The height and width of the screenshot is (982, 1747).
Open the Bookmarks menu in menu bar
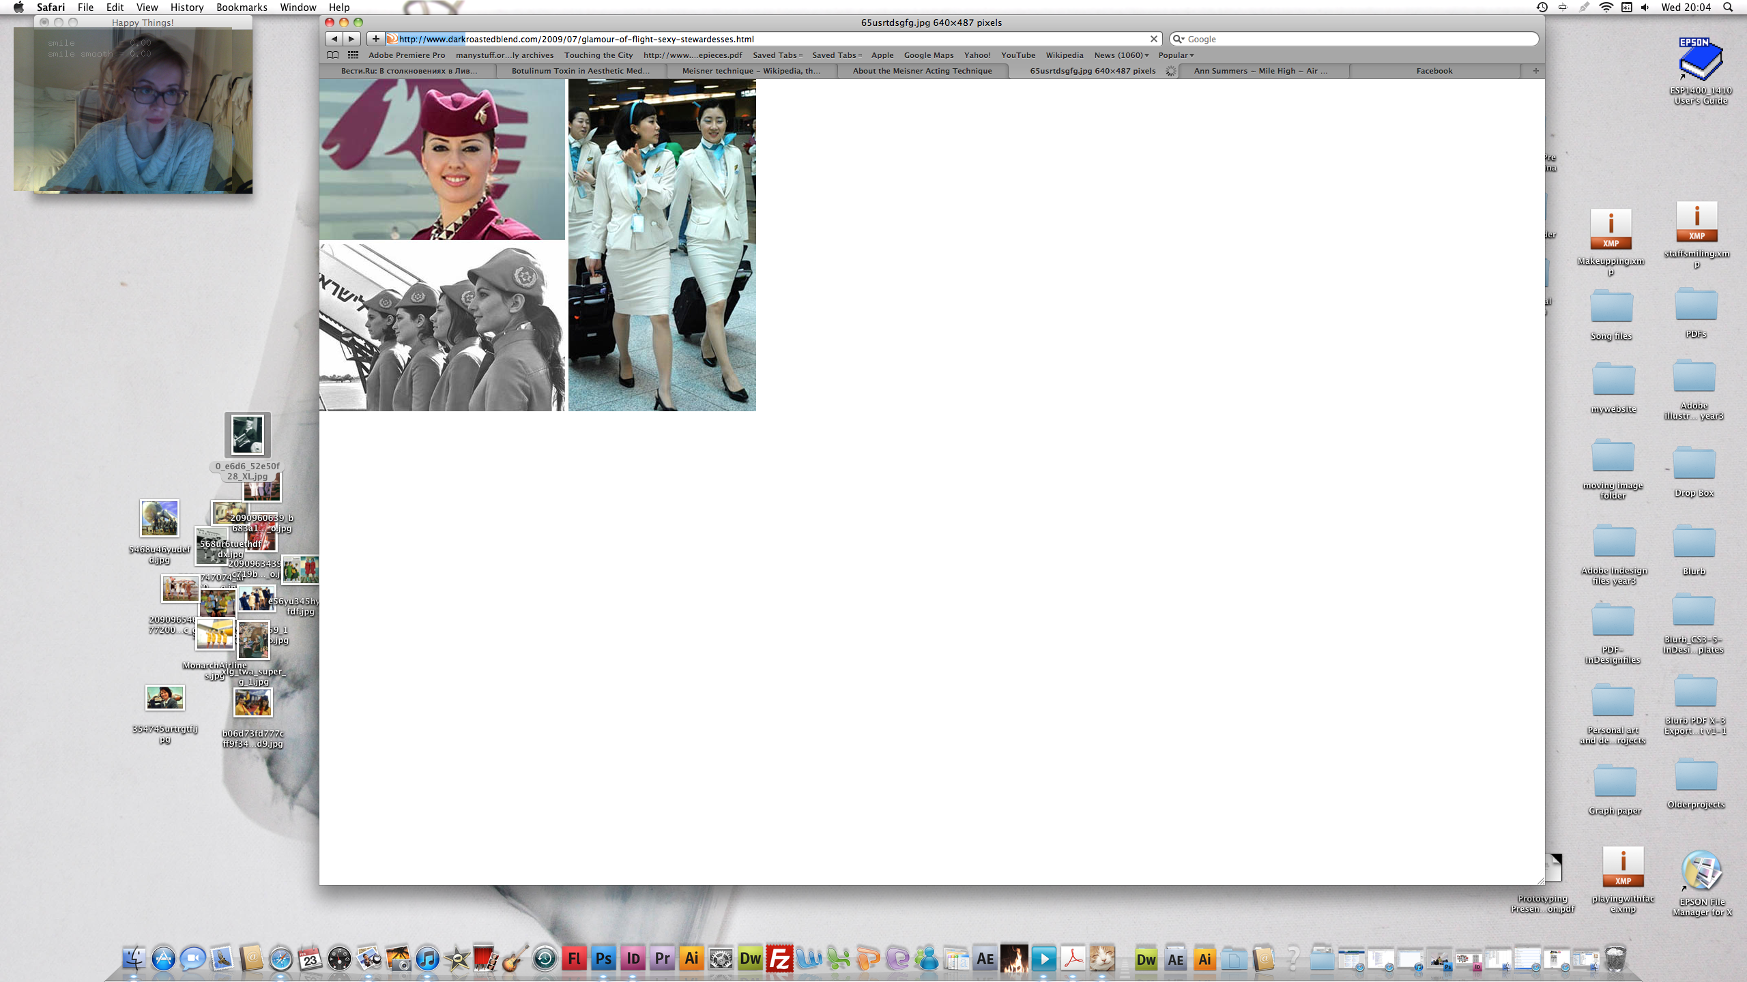click(x=242, y=8)
